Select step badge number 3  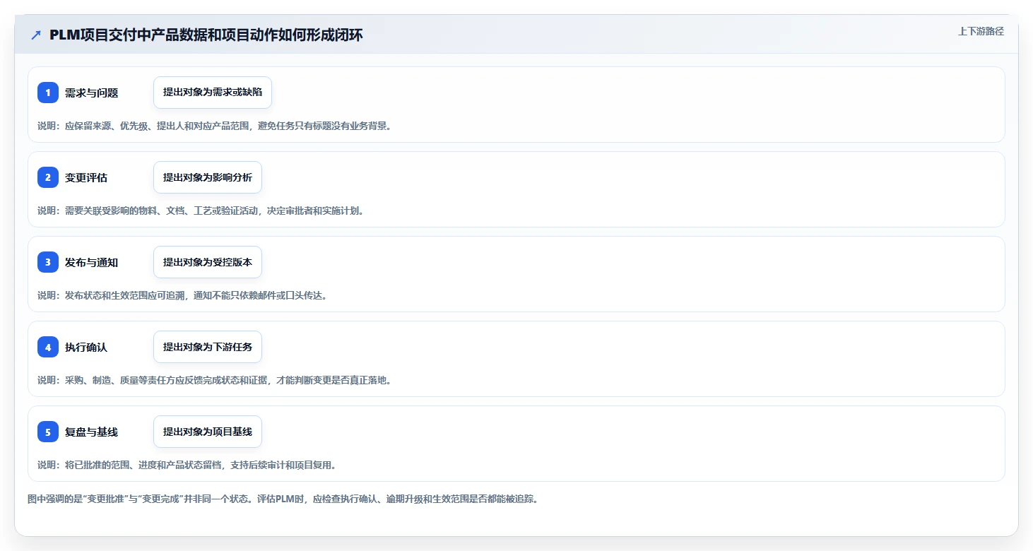click(48, 262)
